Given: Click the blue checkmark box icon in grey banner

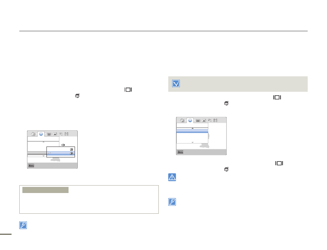Looking at the screenshot, I should (175, 84).
